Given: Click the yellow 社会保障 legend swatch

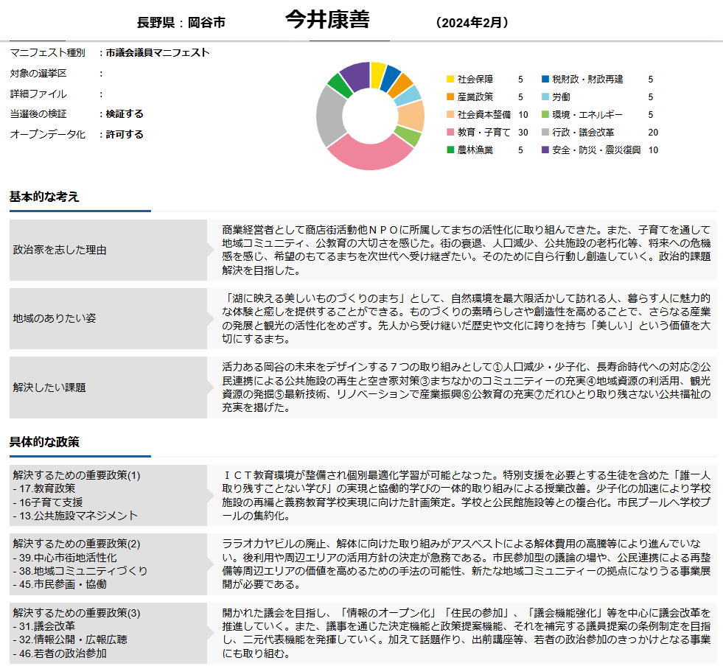Looking at the screenshot, I should coord(450,79).
